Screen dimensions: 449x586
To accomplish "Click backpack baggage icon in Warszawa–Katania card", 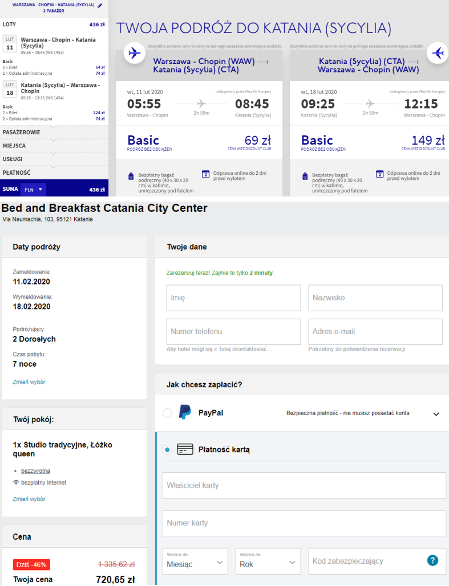I will (x=131, y=176).
